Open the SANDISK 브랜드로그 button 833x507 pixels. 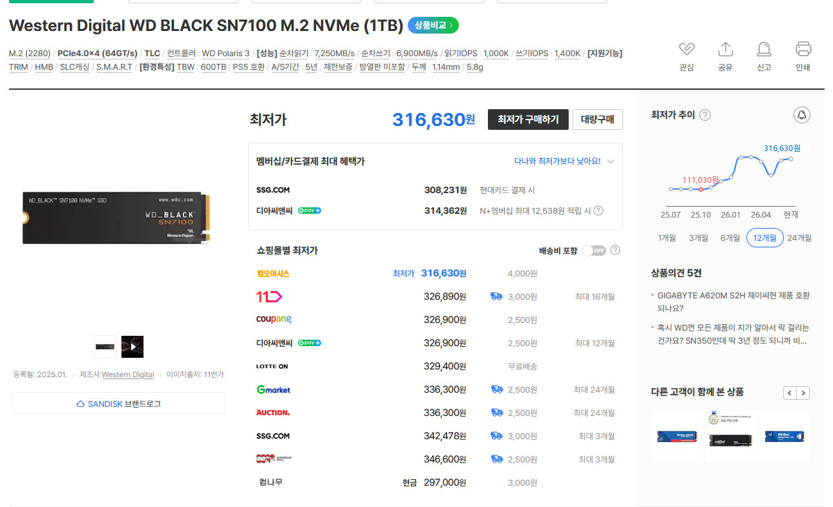(119, 404)
